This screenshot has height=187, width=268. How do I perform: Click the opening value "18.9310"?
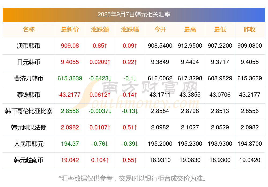160,160
